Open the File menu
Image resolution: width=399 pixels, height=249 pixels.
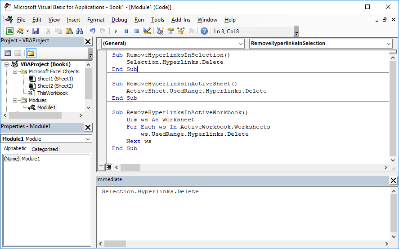tap(21, 20)
